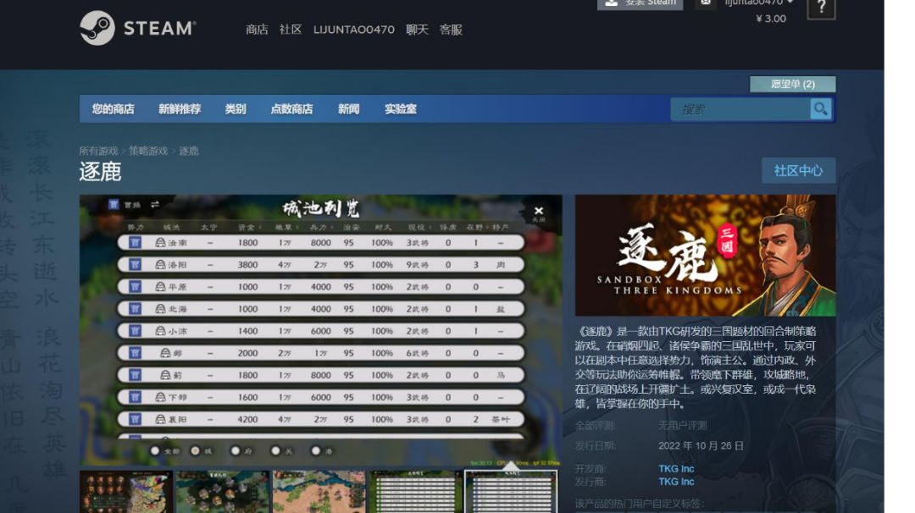Focus the store search input field
This screenshot has width=915, height=513.
point(740,109)
